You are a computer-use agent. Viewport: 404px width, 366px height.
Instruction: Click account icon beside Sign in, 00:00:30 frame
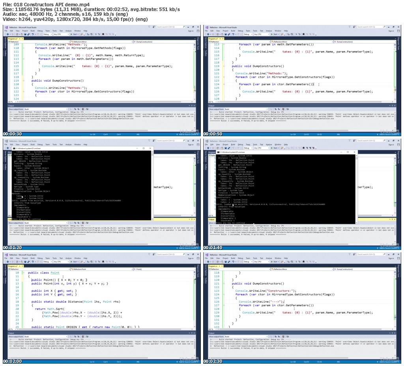click(198, 31)
